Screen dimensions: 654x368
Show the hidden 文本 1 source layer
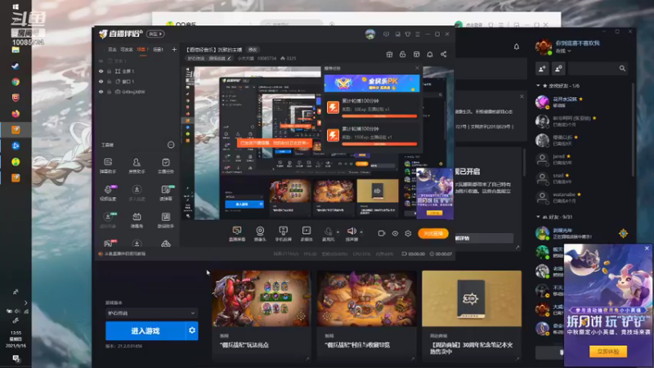pyautogui.click(x=101, y=61)
